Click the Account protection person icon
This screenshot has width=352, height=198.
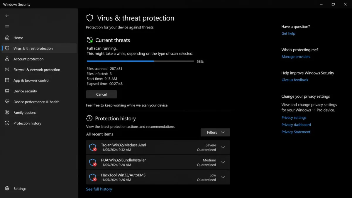[7, 59]
